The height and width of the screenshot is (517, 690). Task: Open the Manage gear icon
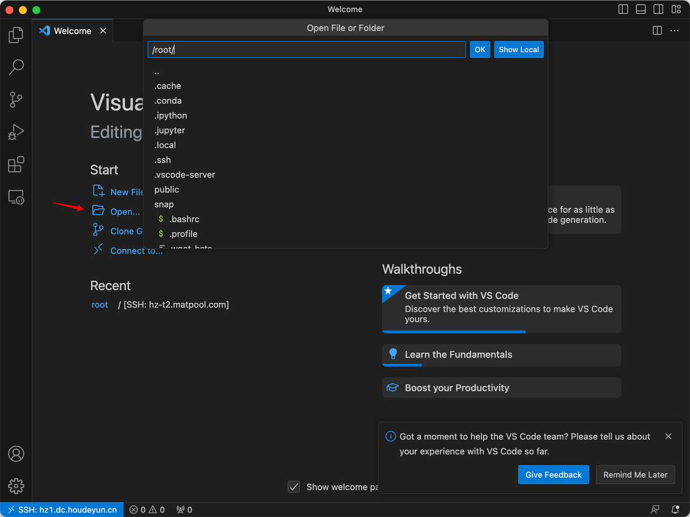pos(16,486)
